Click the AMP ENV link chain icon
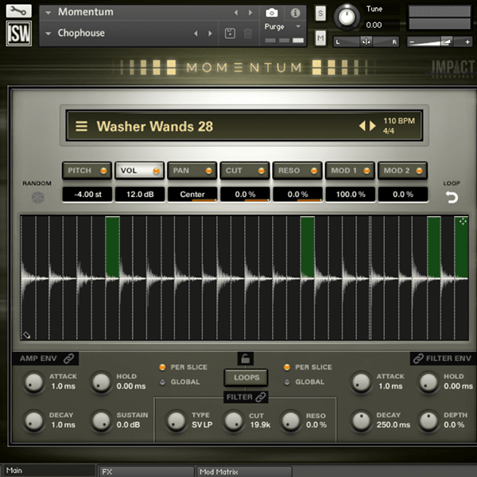Screen dimensions: 477x477 coord(69,359)
